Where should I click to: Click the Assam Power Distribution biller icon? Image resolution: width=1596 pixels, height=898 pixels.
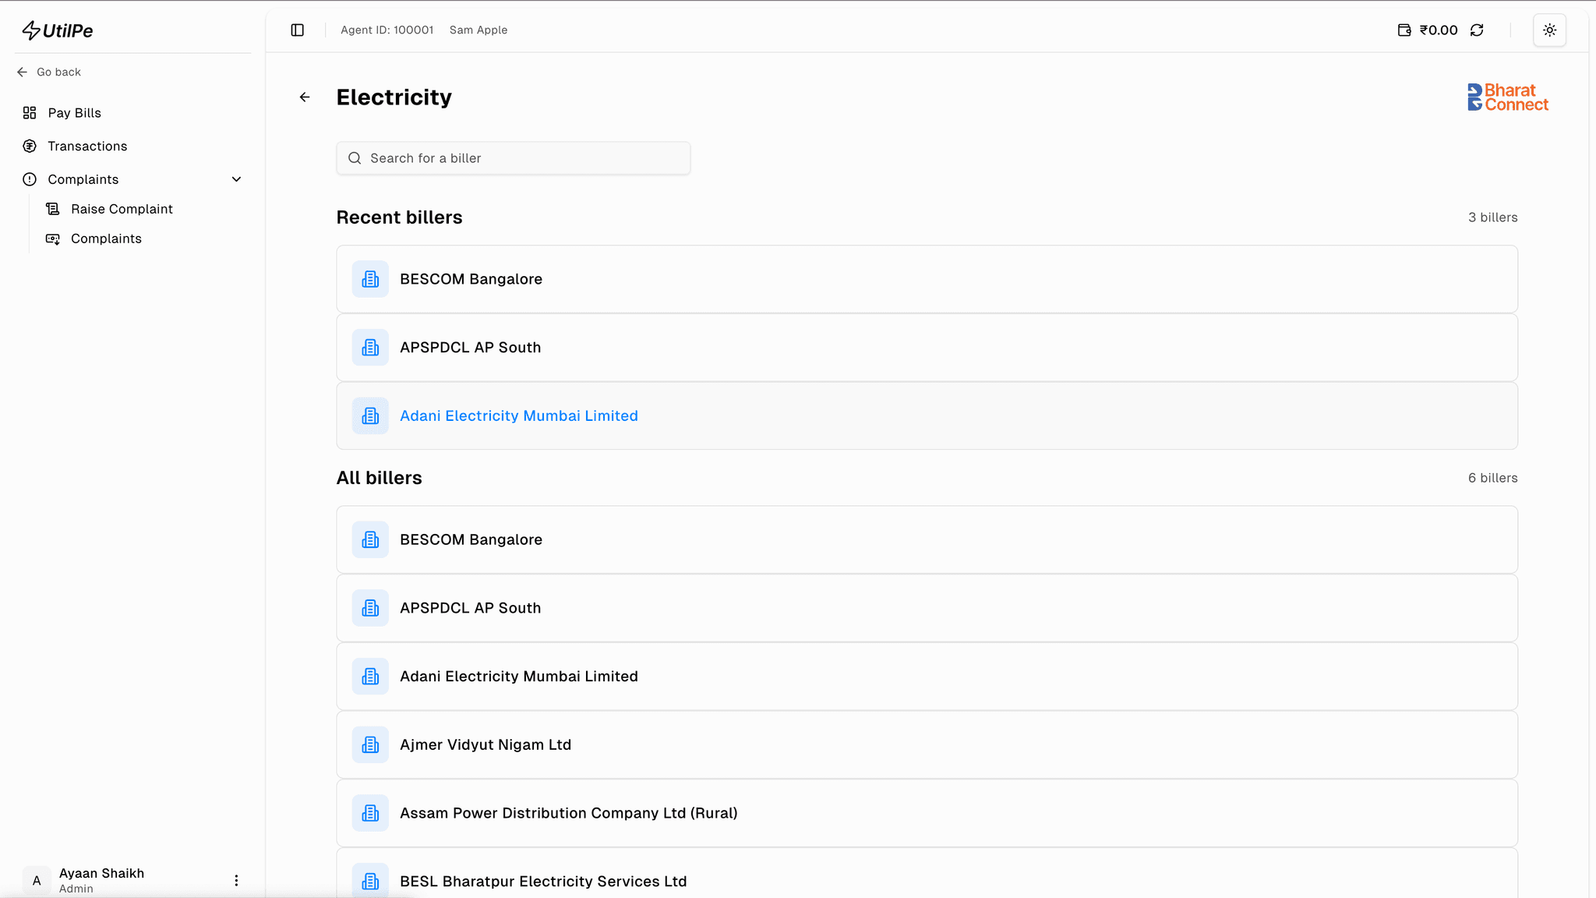click(370, 813)
